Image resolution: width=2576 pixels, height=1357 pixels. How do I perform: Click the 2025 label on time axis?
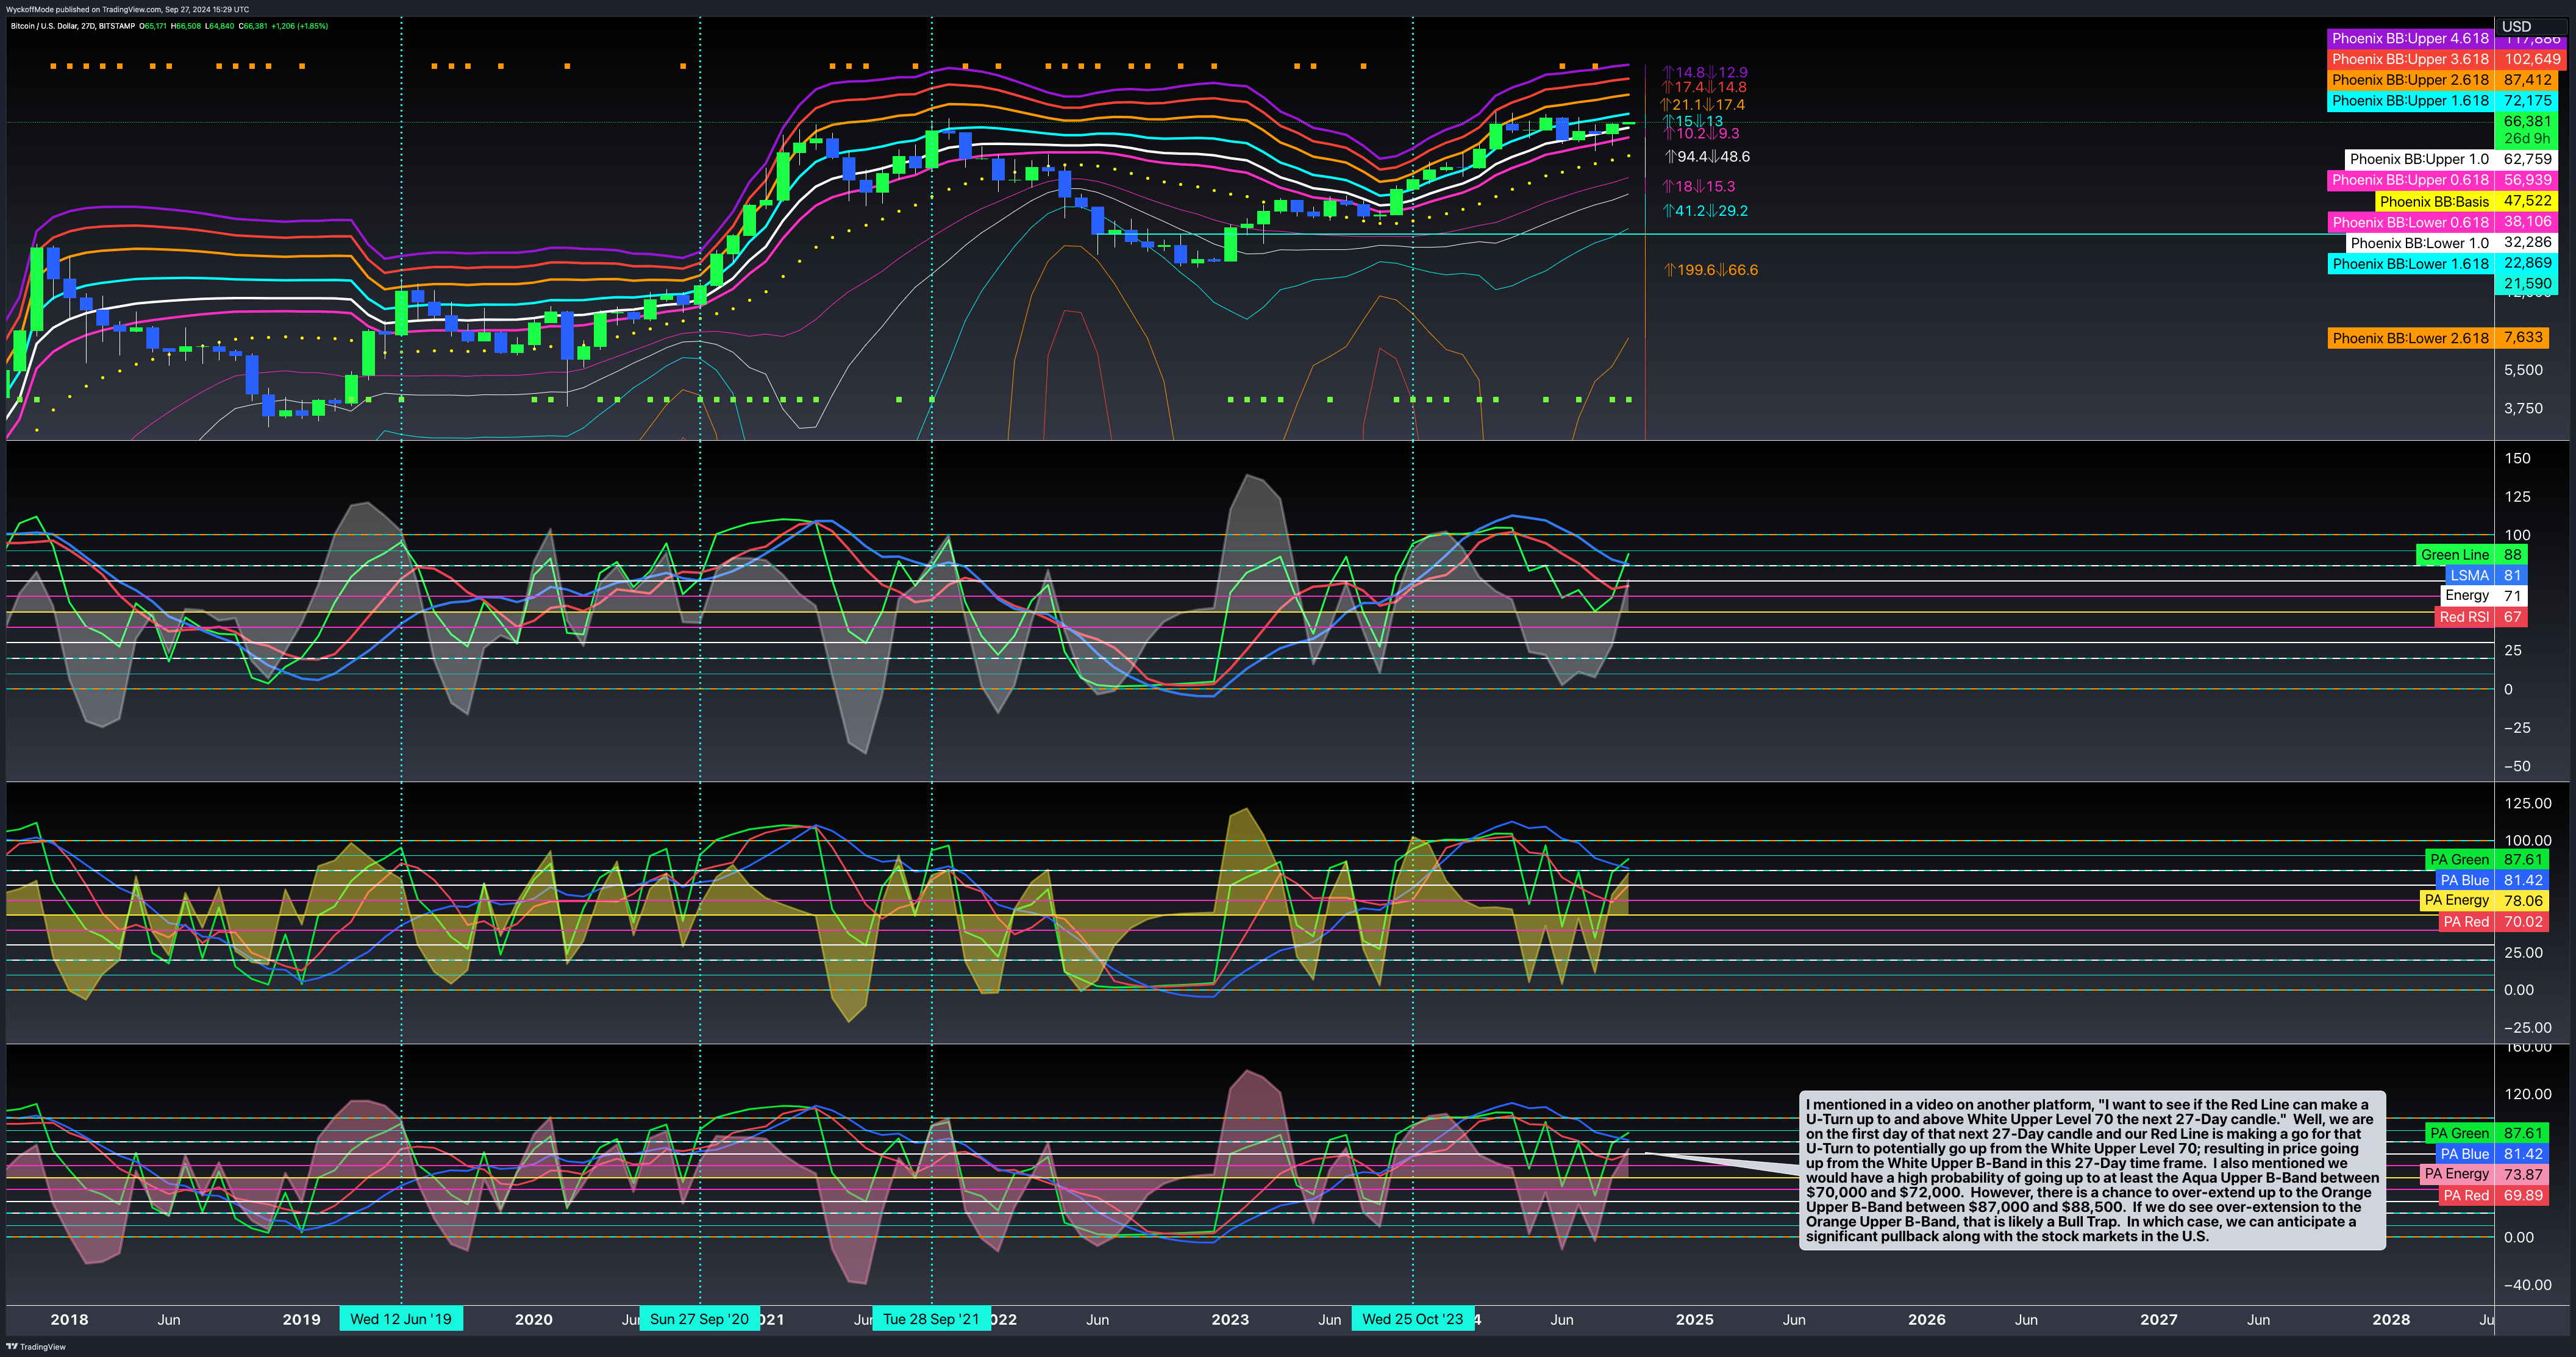pyautogui.click(x=1694, y=1319)
